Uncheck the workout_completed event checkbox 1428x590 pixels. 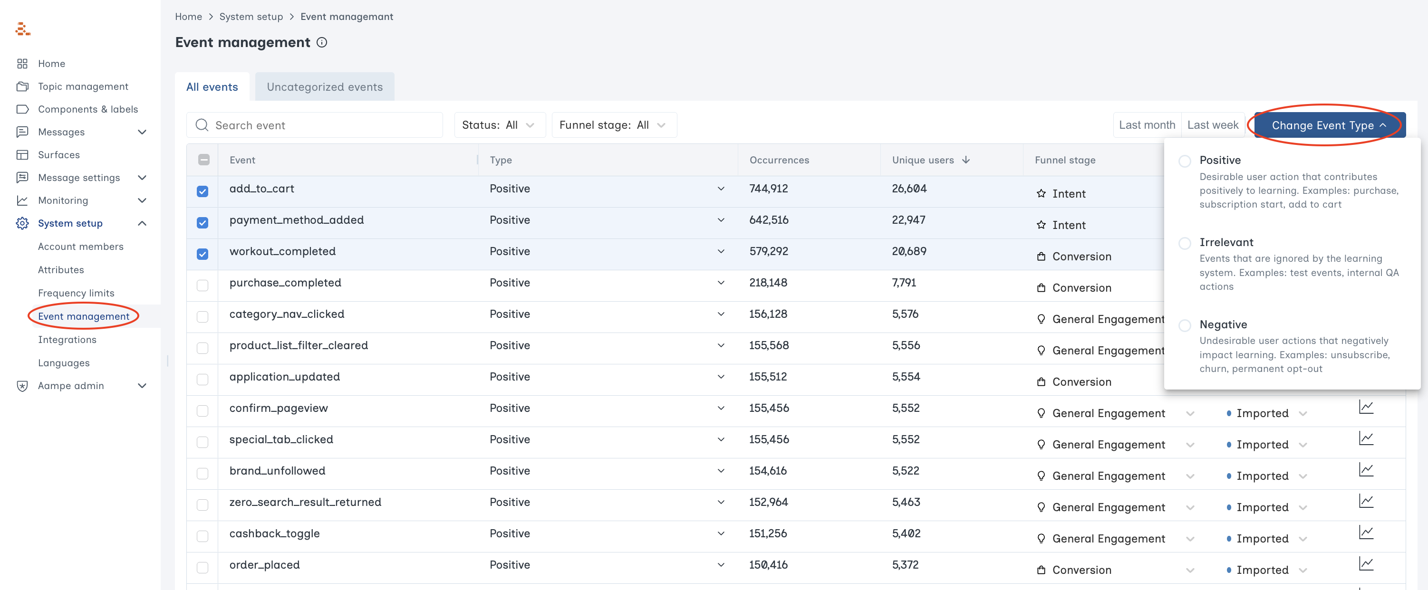[x=203, y=254]
